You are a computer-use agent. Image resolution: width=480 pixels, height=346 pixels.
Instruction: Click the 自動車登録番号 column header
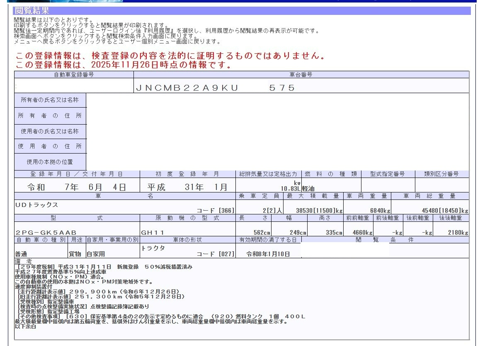(x=74, y=74)
